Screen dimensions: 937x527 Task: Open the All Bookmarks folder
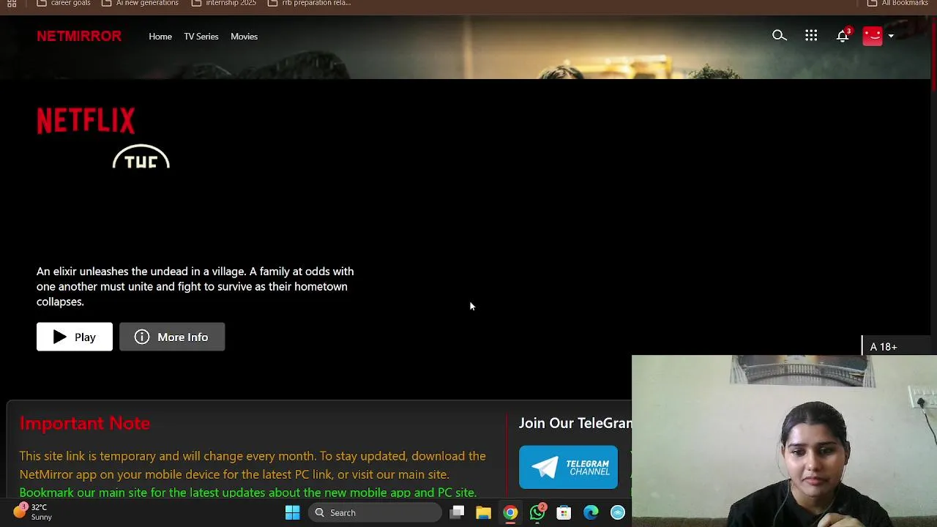(897, 4)
